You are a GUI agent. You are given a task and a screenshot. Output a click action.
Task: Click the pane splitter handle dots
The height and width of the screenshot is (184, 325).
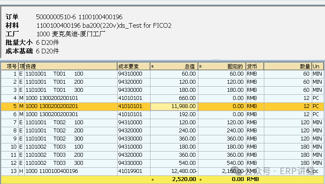tap(216, 60)
